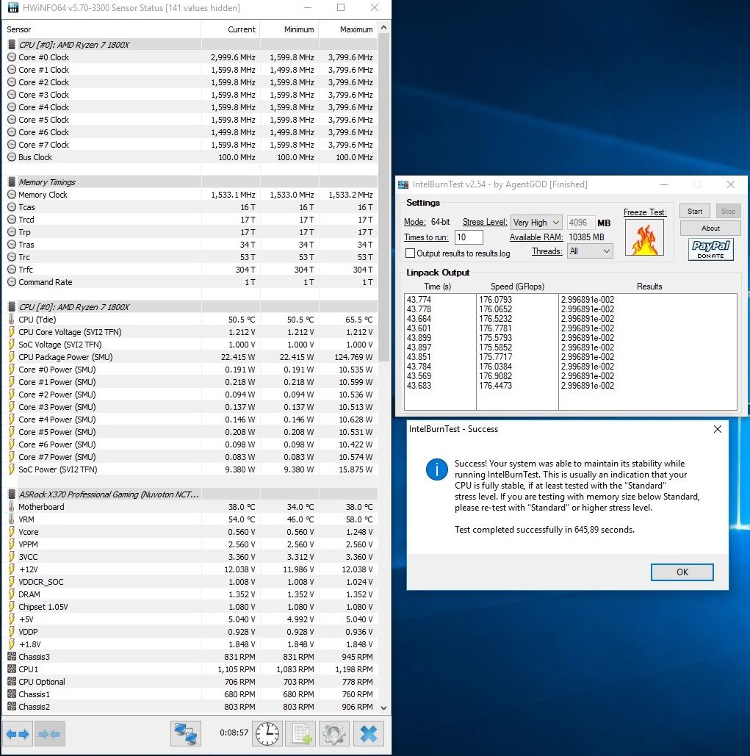
Task: Click the HWiNFO64 title bar app icon
Action: 13,7
